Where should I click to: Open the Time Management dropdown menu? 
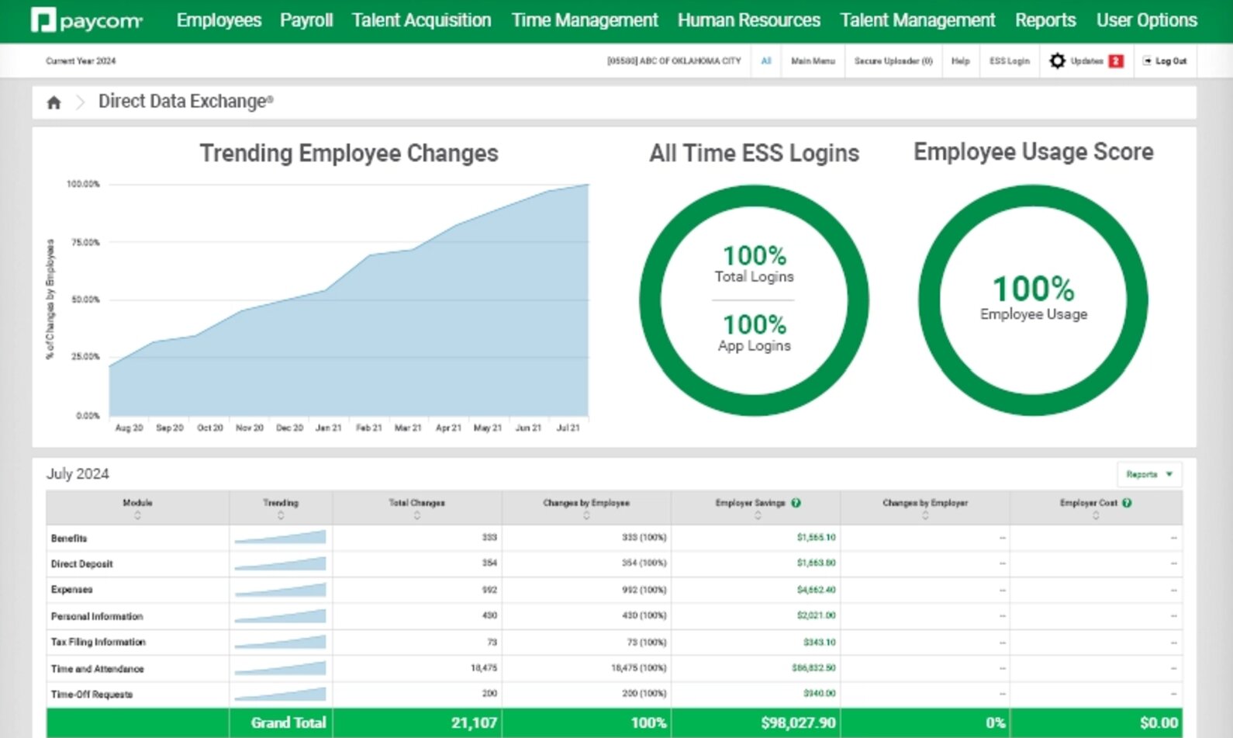[585, 20]
